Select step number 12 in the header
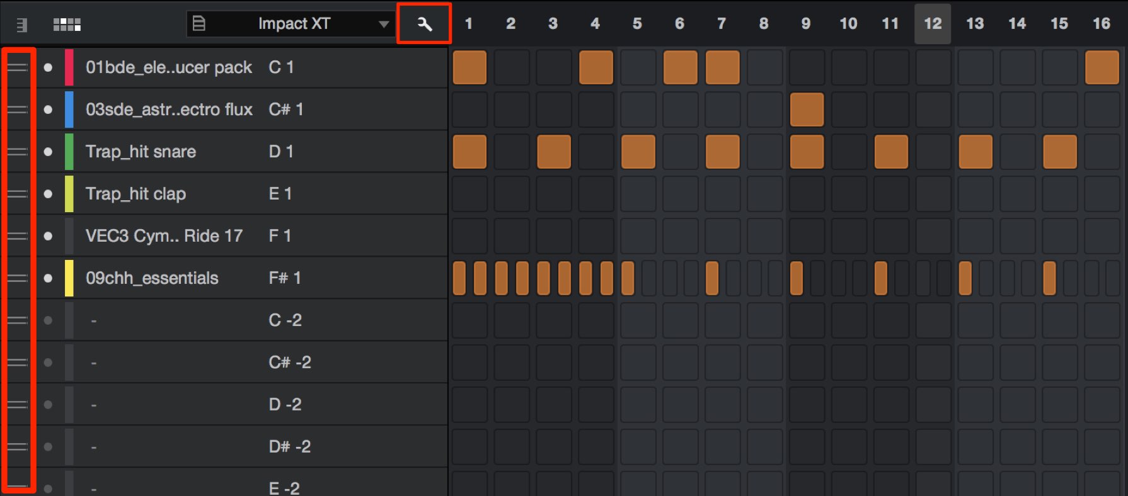This screenshot has width=1128, height=496. (x=933, y=24)
